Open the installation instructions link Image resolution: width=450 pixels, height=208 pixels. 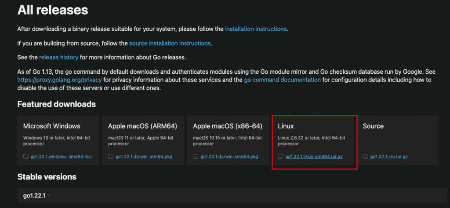coord(256,29)
